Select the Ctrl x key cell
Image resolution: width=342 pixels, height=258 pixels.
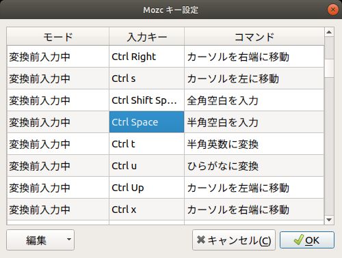146,210
